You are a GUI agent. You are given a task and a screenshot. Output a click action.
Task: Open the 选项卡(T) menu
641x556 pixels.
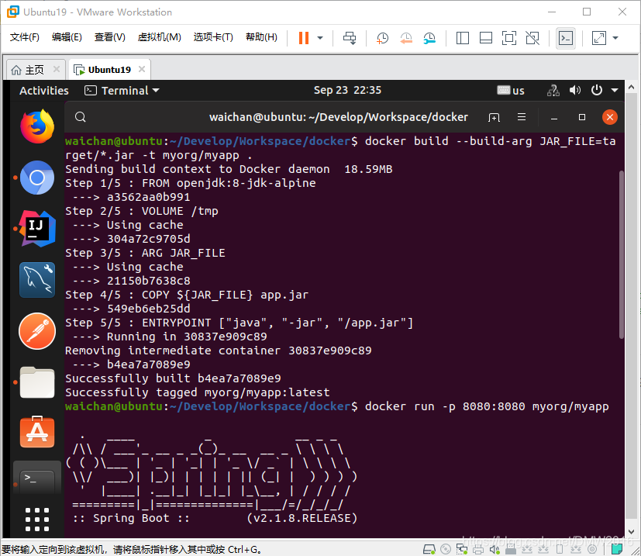213,37
